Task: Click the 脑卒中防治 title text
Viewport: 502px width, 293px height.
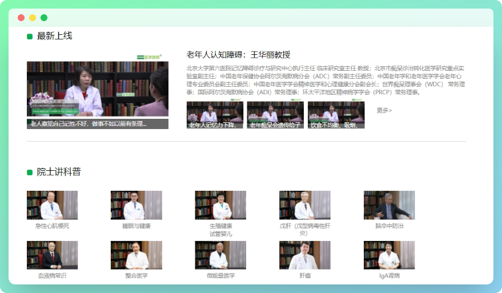Action: tap(389, 226)
